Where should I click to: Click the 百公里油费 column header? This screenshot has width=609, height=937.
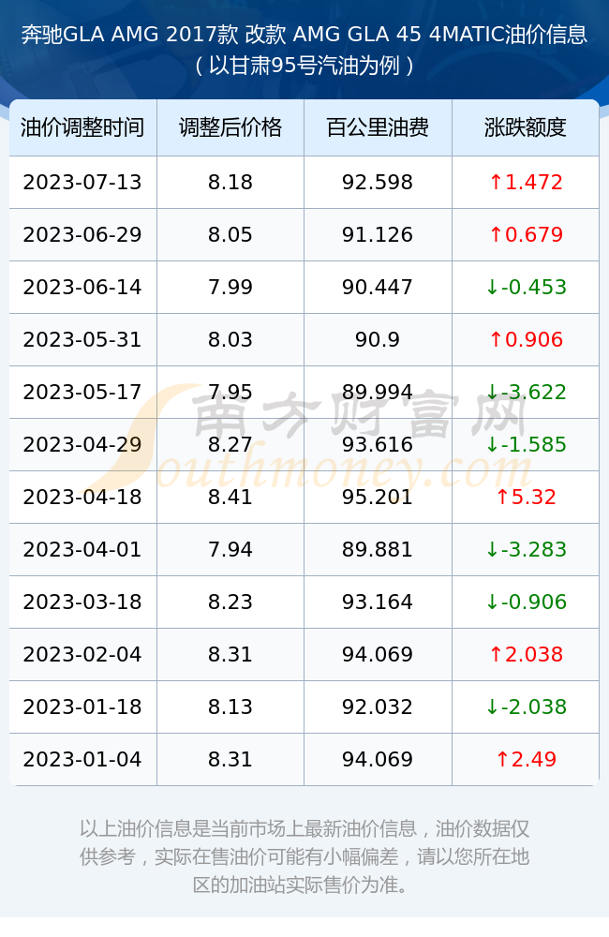378,127
